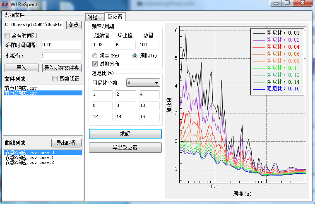This screenshot has width=315, height=204.
Task: Click the 周期(s) x-axis label
Action: [242, 194]
